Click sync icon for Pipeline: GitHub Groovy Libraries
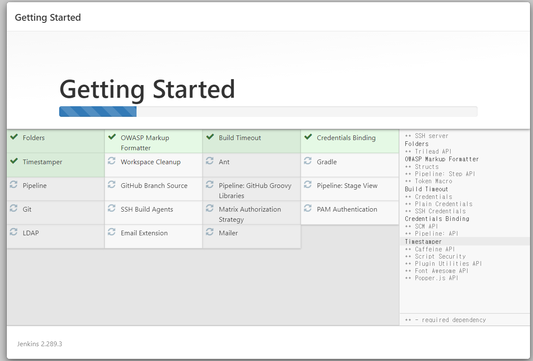This screenshot has width=533, height=361. click(210, 185)
